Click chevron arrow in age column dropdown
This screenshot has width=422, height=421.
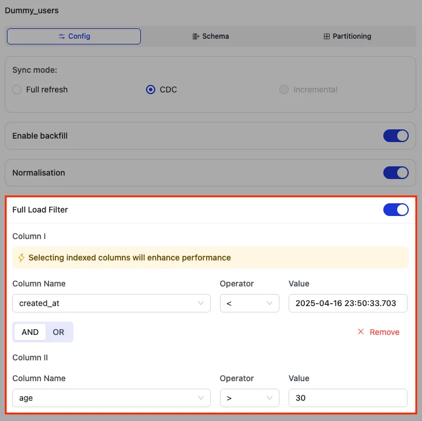click(x=201, y=398)
